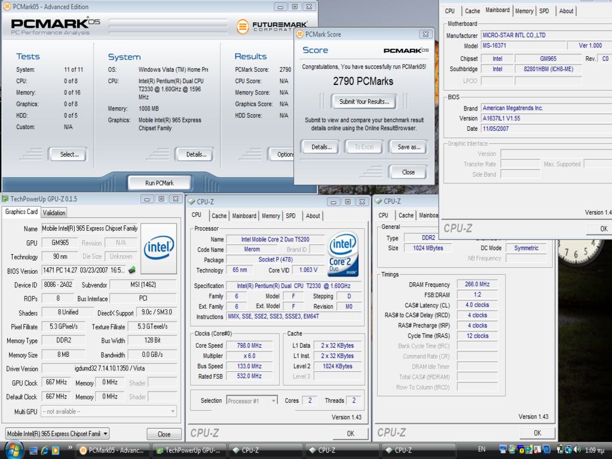Open SPD tab in CPU-Z processor window

point(291,216)
